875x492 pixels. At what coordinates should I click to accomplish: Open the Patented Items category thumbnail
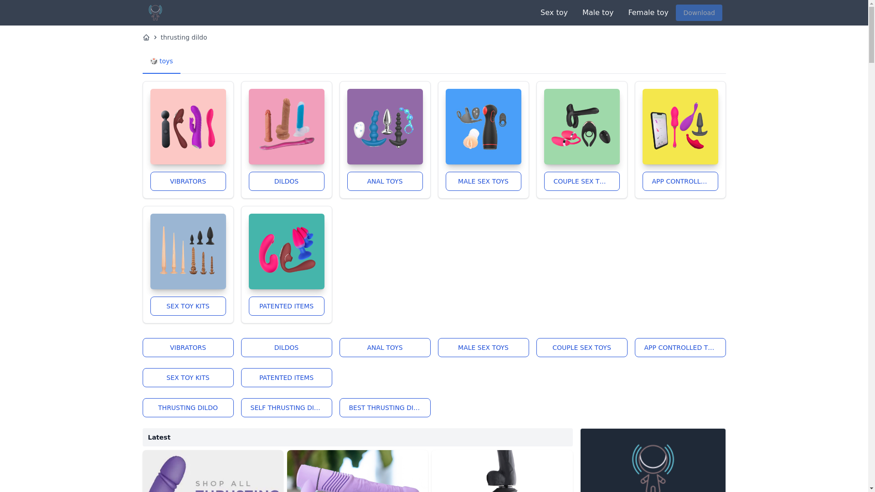coord(286,251)
